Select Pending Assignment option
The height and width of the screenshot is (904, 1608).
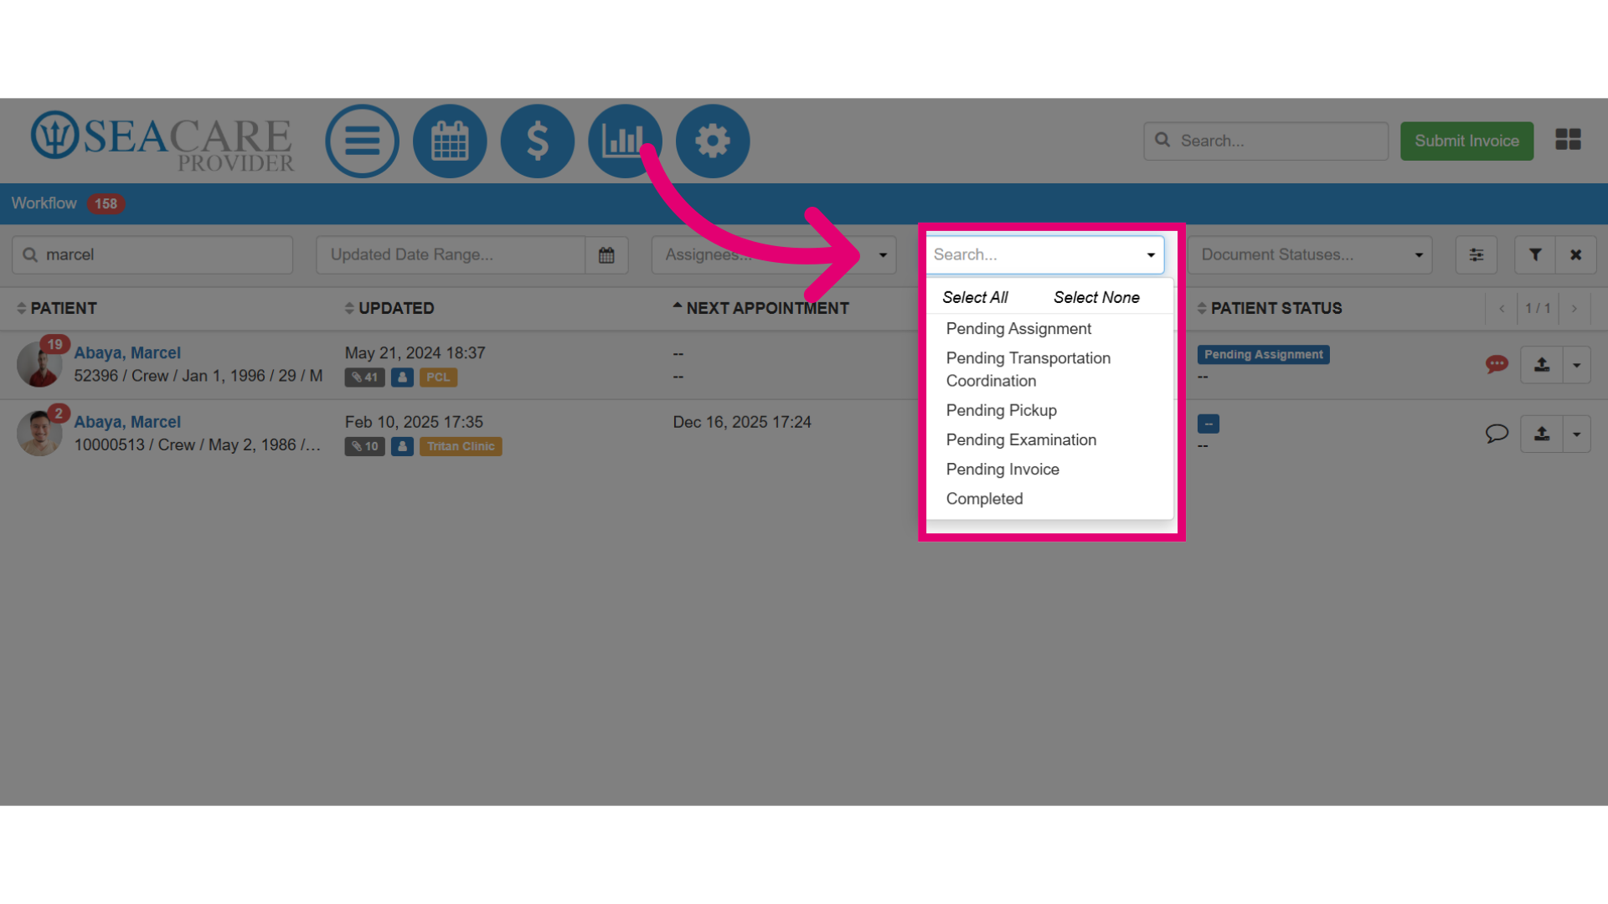(x=1049, y=329)
